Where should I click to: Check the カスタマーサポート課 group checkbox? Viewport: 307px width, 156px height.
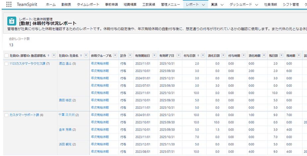pyautogui.click(x=7, y=115)
